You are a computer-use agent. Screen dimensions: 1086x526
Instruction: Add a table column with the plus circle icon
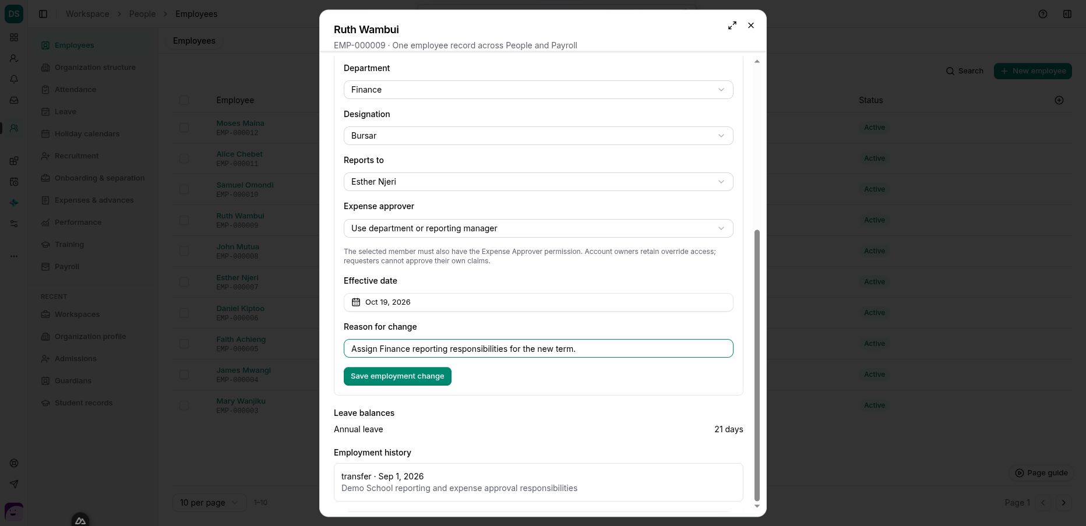pyautogui.click(x=1059, y=100)
